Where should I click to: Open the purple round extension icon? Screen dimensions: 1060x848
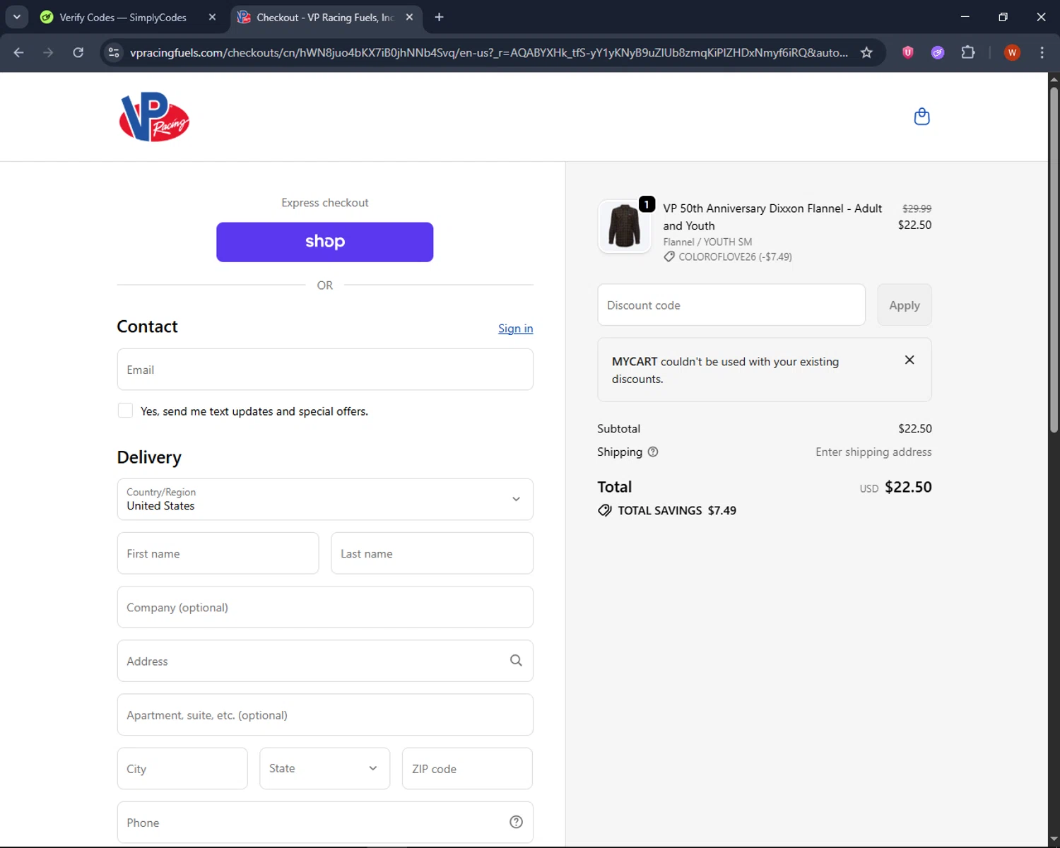[938, 52]
